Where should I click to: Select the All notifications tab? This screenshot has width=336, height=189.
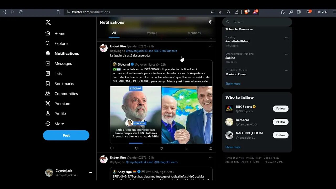(114, 33)
